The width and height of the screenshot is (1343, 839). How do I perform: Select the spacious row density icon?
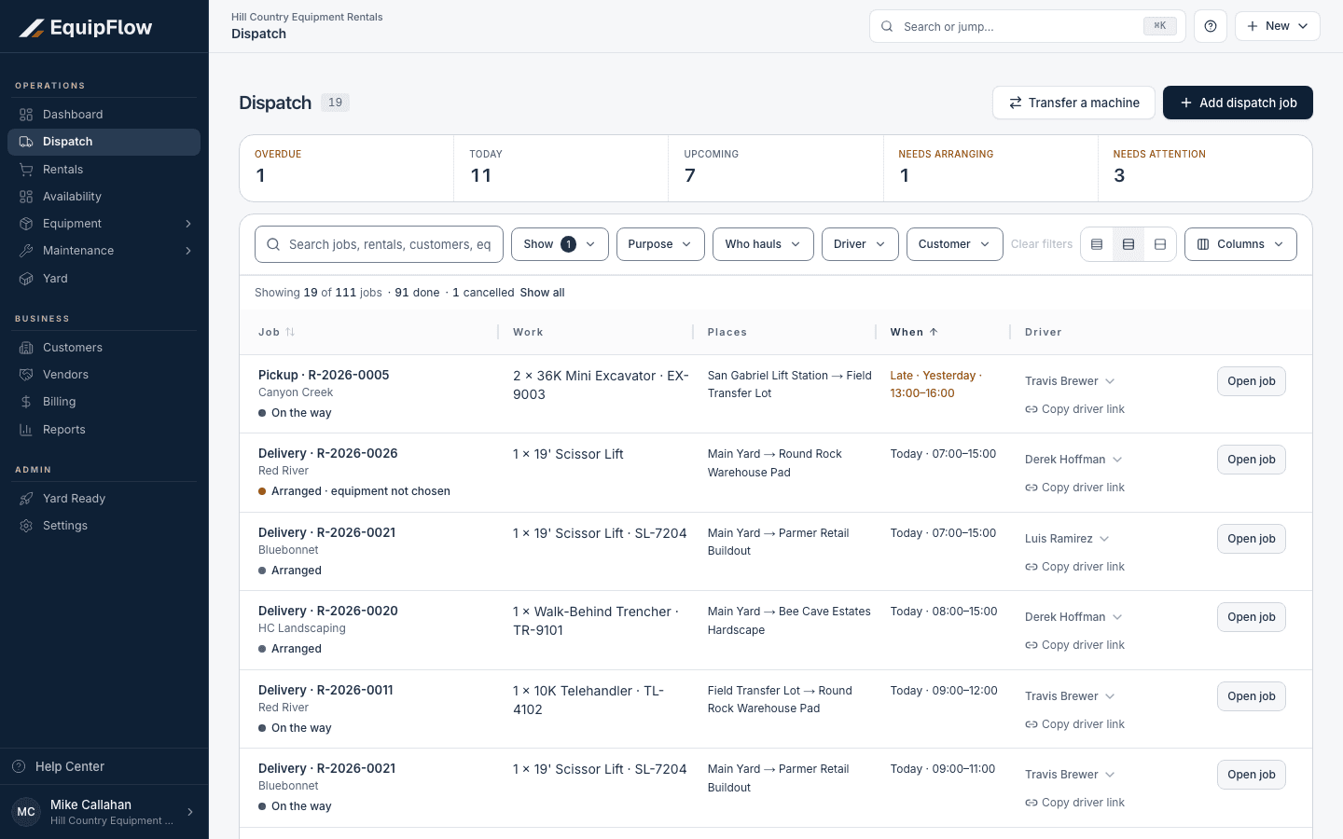(1160, 244)
